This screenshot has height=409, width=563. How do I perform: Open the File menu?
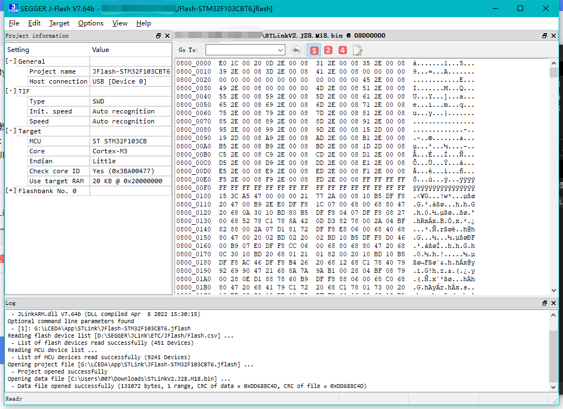14,23
